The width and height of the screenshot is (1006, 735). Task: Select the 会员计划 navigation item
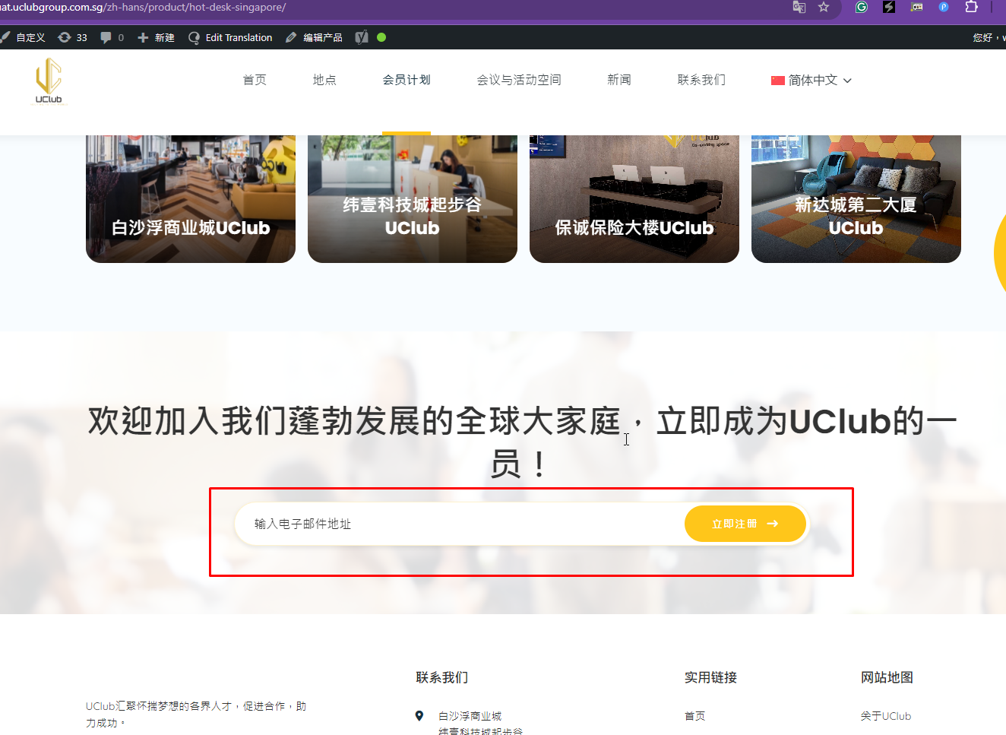click(407, 80)
